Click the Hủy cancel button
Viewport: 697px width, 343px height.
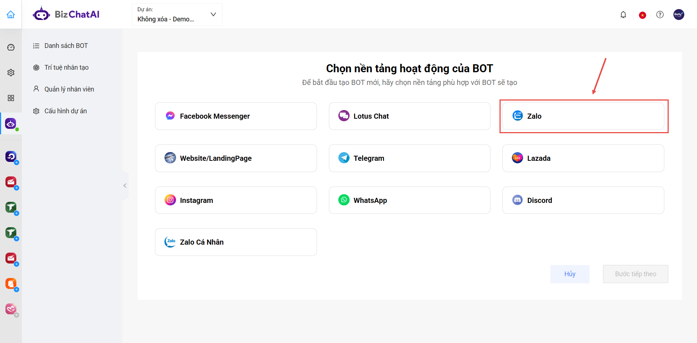pyautogui.click(x=570, y=274)
